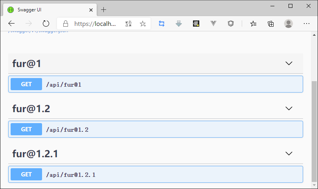Click the /api/fur@1.2.1 endpoint path

pyautogui.click(x=71, y=174)
